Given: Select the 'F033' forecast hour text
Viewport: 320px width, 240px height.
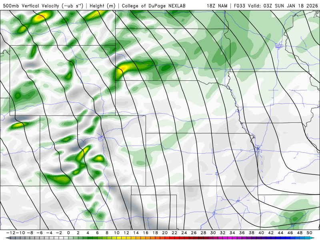Looking at the screenshot, I should click(239, 6).
